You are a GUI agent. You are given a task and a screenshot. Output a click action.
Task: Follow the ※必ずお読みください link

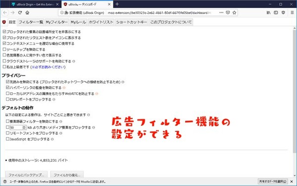[x=48, y=67]
